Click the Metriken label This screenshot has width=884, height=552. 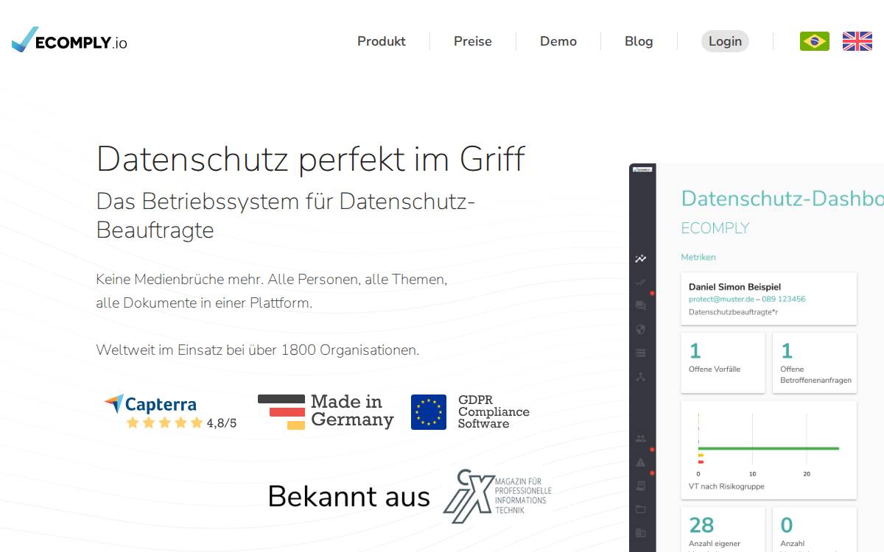point(698,257)
